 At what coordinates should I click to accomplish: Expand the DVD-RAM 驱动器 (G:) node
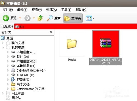click(x=8, y=70)
